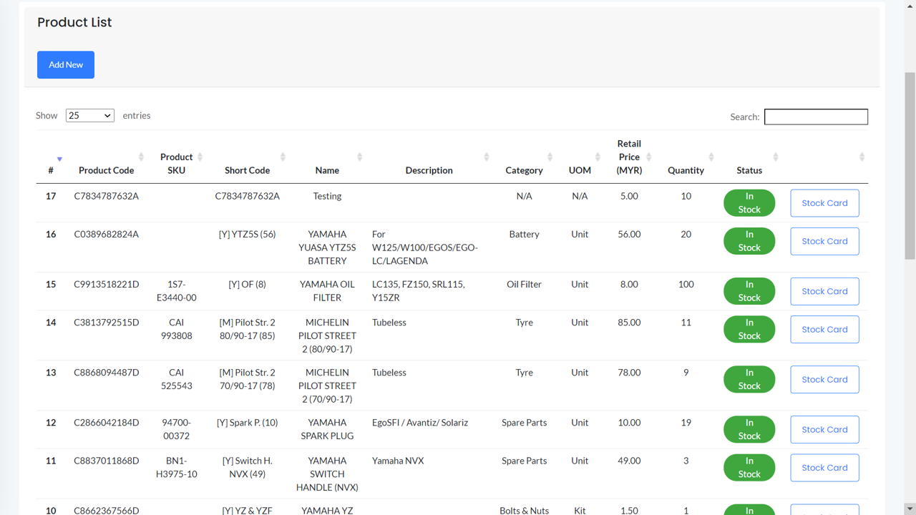Click SKU CAI 993808
This screenshot has height=515, width=916.
pyautogui.click(x=177, y=329)
